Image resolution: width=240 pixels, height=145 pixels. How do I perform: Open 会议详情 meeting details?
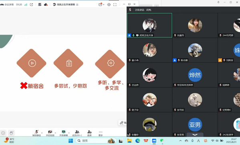tap(7, 4)
